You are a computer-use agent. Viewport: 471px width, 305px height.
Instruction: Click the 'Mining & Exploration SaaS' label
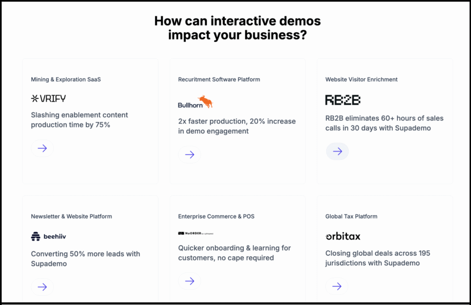tap(66, 79)
